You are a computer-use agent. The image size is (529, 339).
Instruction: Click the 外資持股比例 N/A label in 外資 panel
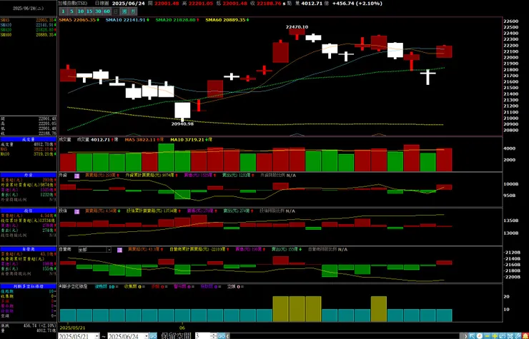tap(278, 176)
